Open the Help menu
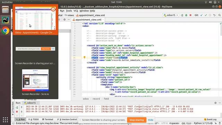The height and width of the screenshot is (125, 222). coord(92,11)
